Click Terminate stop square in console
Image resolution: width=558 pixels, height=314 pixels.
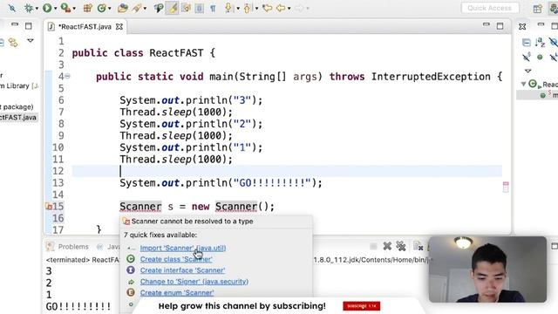[x=373, y=246]
